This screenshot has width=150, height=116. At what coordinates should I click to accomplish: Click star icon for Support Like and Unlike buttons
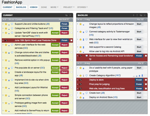pos(6,24)
